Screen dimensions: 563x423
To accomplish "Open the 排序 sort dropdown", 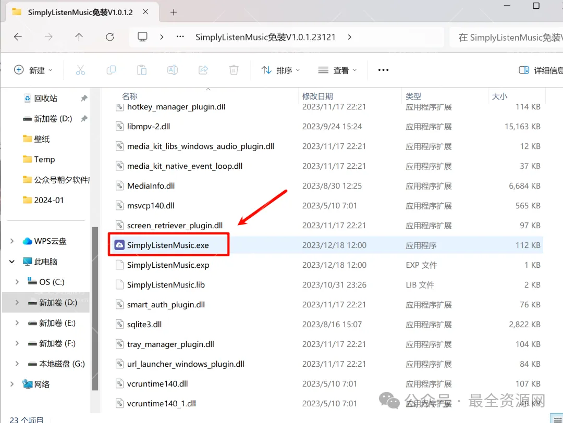I will (x=280, y=70).
